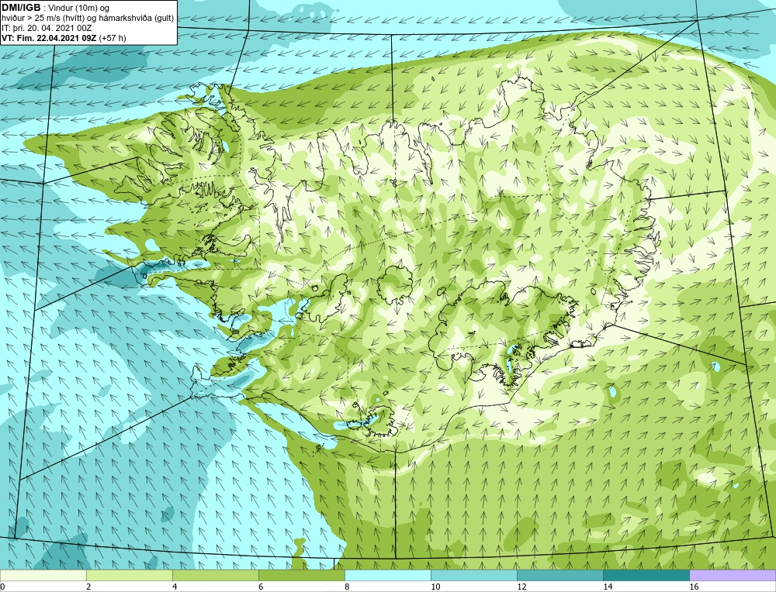Screen dimensions: 776x592
Task: Click the 'hviður > 25 m/s (hvítt)' text line
Action: tap(88, 19)
